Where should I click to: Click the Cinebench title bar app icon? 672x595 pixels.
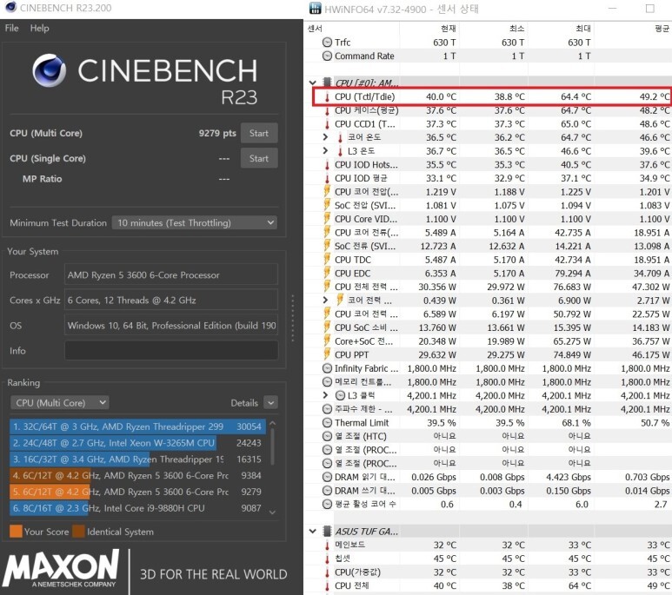[x=10, y=7]
